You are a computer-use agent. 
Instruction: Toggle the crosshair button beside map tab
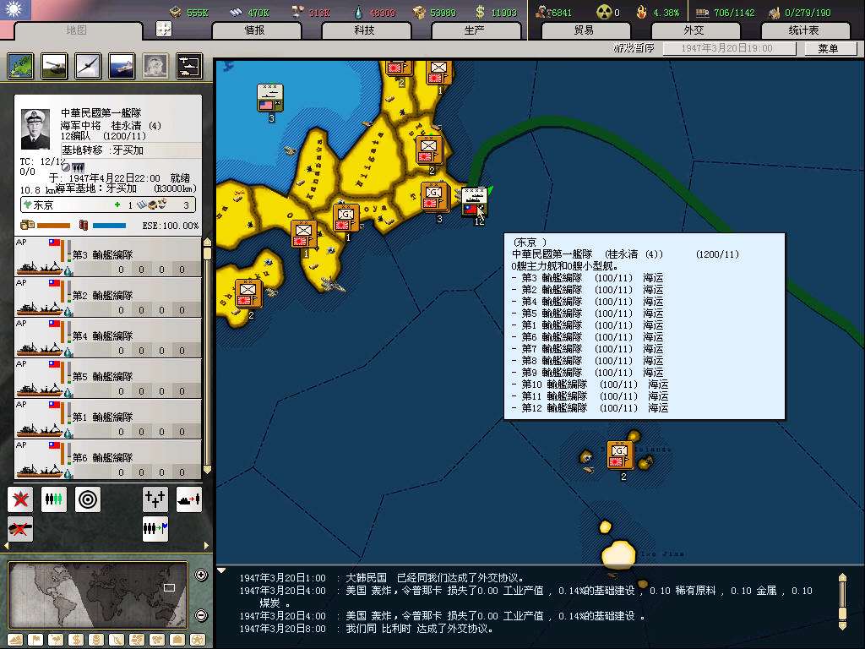point(164,30)
